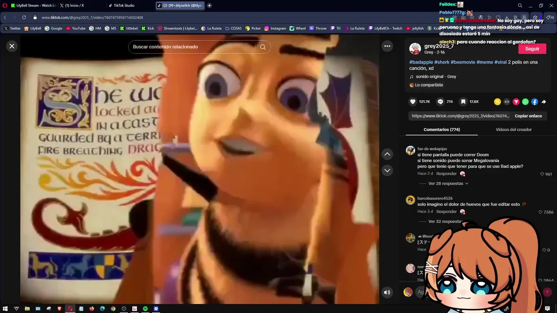Click Copiar enlace button

(x=528, y=116)
